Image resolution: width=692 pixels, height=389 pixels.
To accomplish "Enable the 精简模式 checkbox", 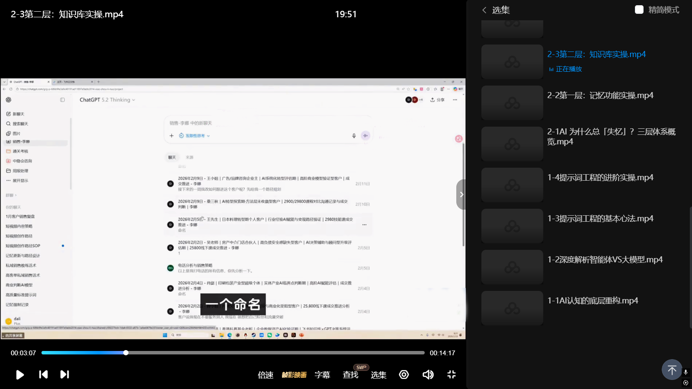I will (x=639, y=10).
